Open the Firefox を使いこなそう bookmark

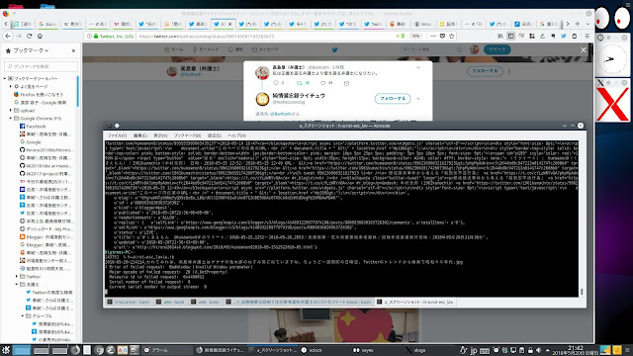[x=39, y=95]
